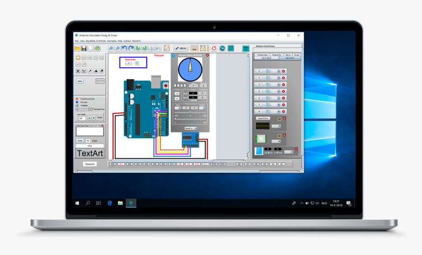Toggle the Antialias checkbox

coord(77,105)
